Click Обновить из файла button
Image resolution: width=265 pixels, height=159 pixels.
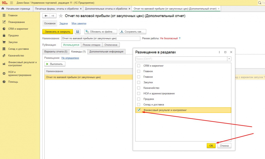[101, 32]
